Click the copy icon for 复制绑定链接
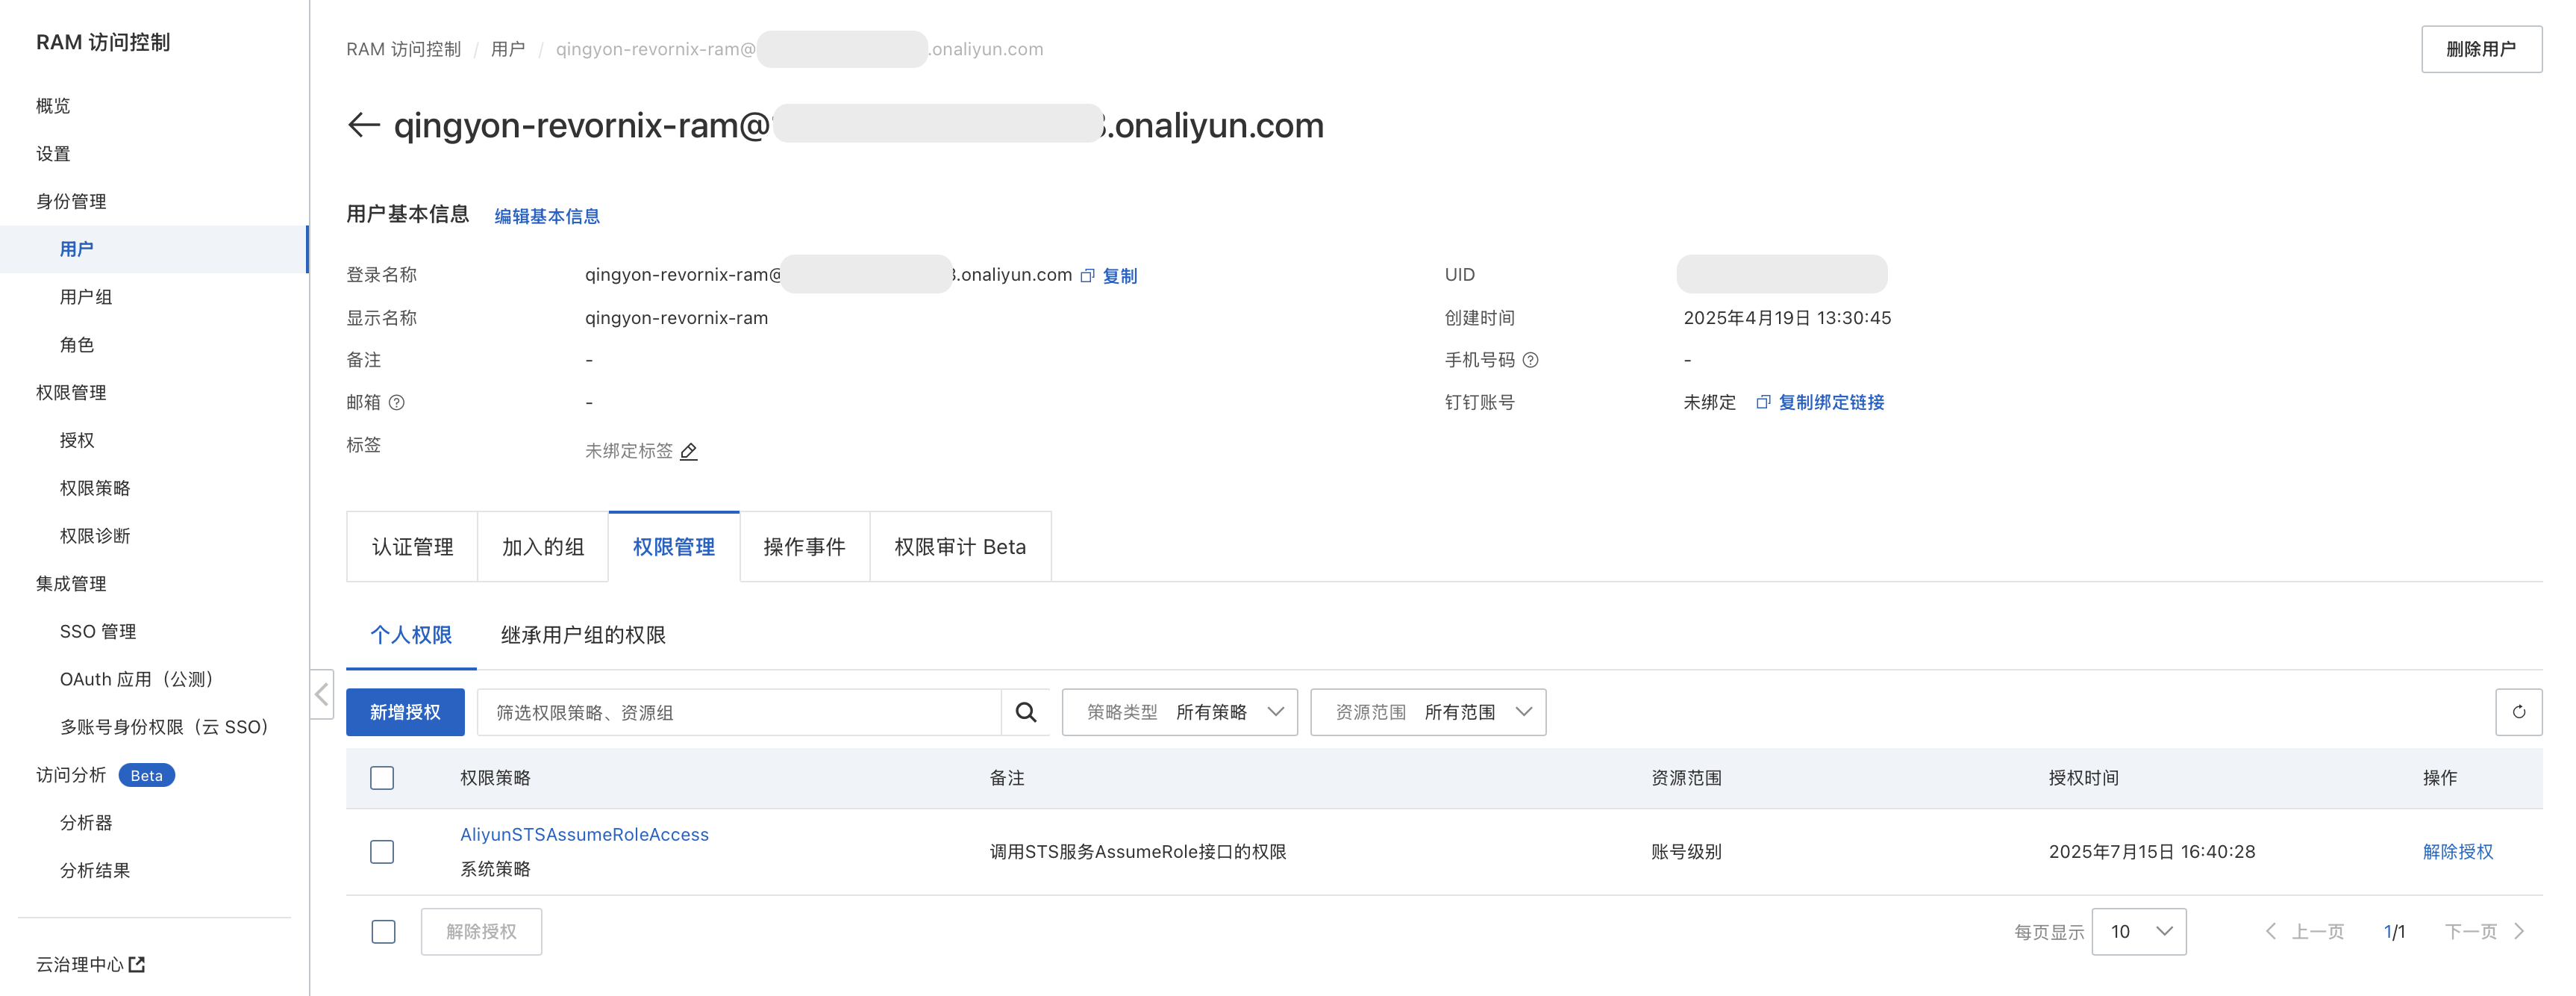The image size is (2576, 996). pos(1763,402)
